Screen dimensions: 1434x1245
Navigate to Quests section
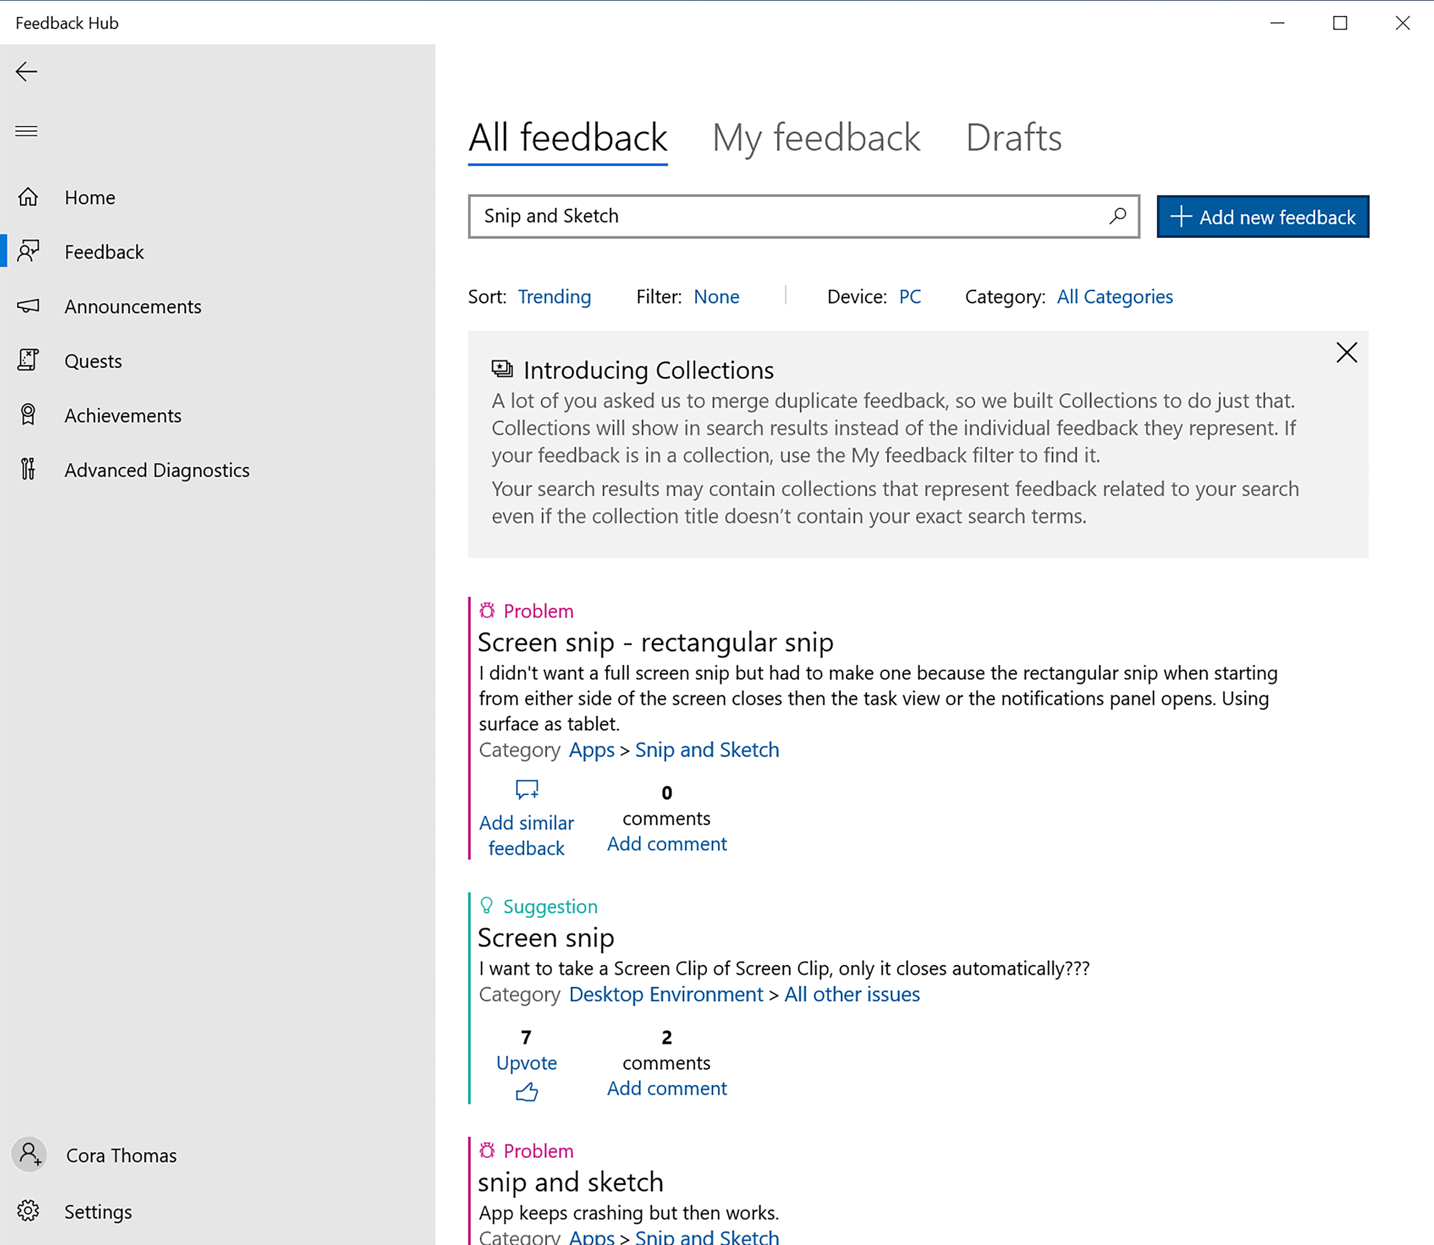point(92,360)
